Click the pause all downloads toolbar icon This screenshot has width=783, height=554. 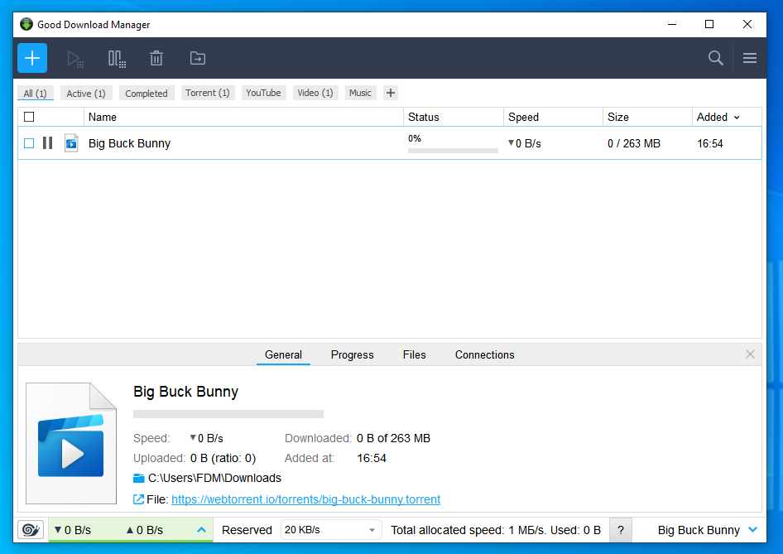(x=116, y=58)
